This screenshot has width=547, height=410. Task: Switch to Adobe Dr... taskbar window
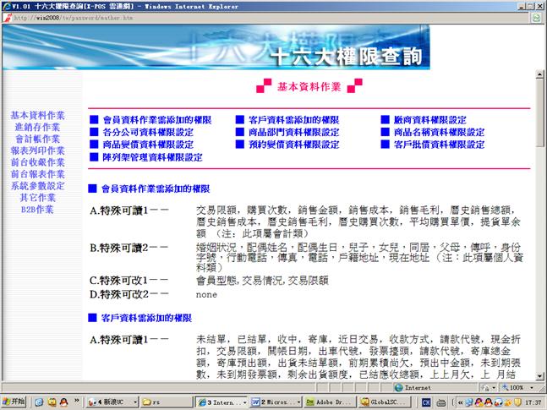coord(329,402)
